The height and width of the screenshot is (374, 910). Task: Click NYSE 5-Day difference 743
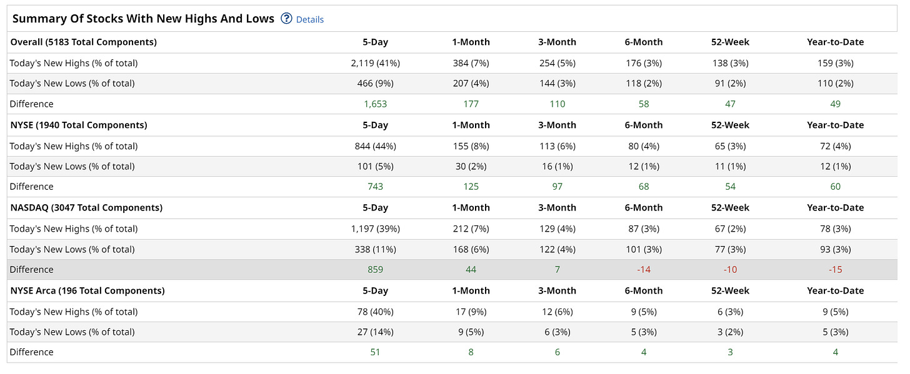tap(376, 187)
